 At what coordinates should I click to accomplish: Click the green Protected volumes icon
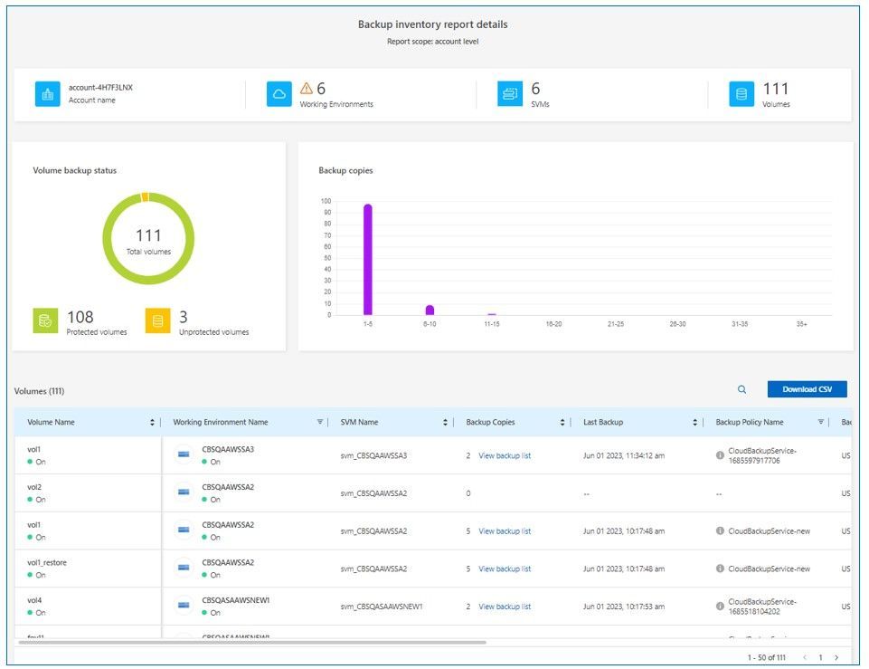click(x=46, y=320)
